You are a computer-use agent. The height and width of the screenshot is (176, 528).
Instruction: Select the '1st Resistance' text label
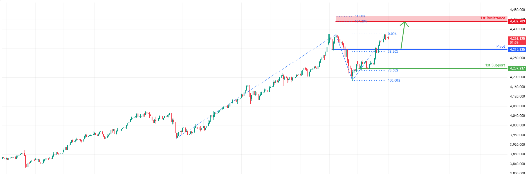pyautogui.click(x=493, y=18)
